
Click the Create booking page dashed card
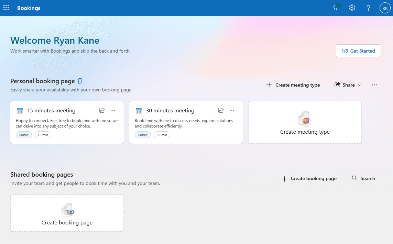(x=67, y=213)
